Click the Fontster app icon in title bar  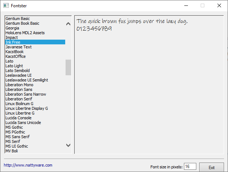click(6, 6)
